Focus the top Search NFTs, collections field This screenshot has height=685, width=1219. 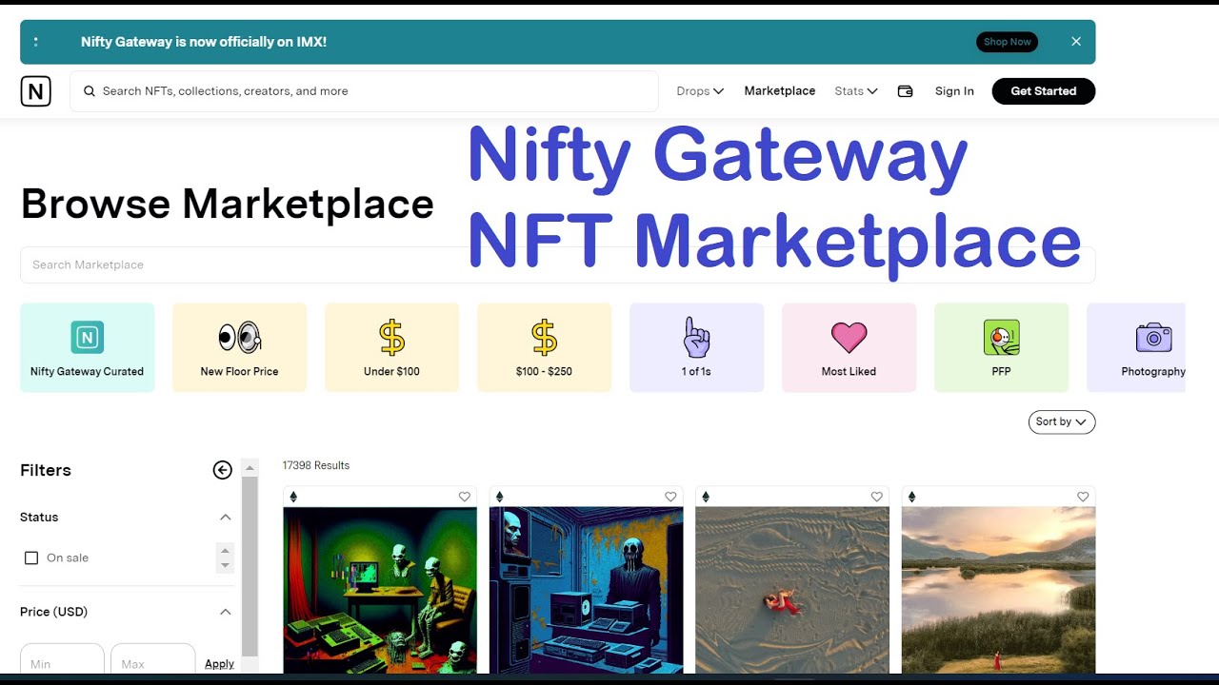[364, 91]
